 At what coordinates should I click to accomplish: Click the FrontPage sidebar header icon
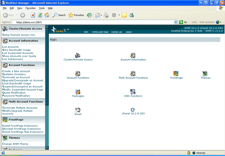click(x=5, y=120)
